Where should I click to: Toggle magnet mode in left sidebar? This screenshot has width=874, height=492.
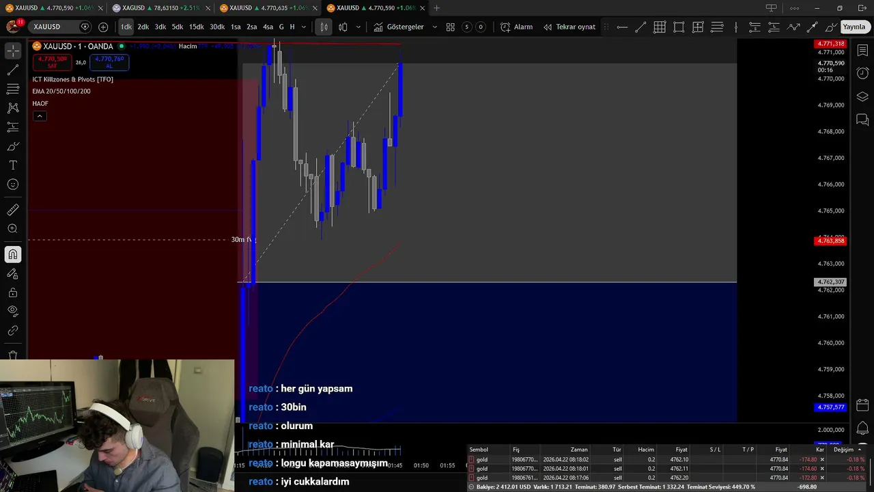(13, 255)
